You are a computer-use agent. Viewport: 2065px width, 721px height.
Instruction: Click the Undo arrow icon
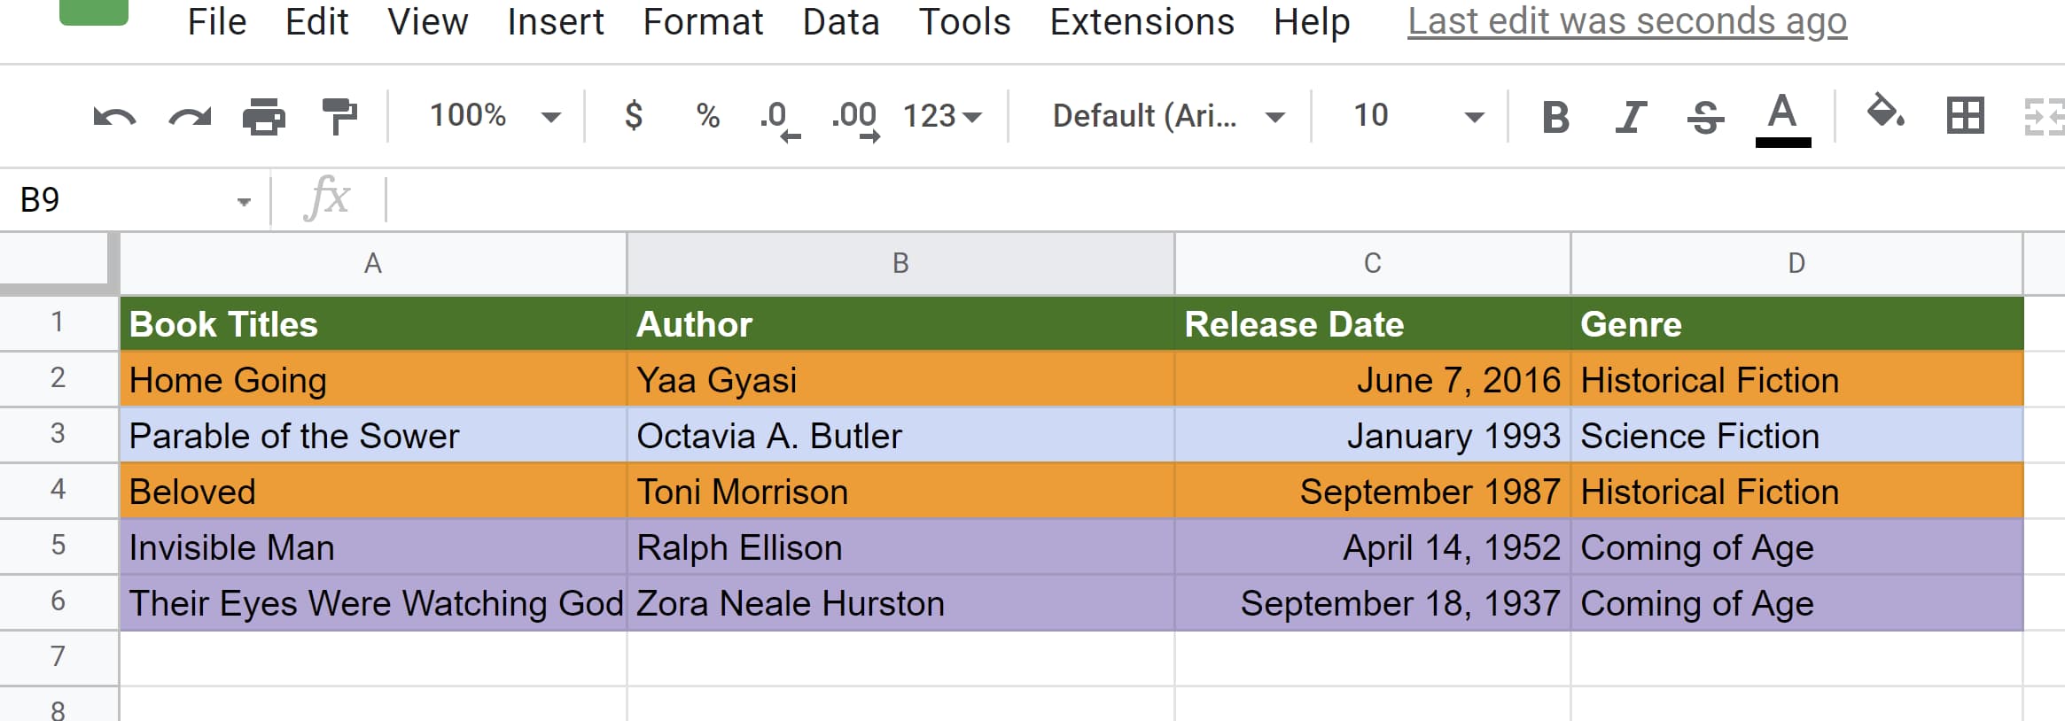pyautogui.click(x=114, y=116)
